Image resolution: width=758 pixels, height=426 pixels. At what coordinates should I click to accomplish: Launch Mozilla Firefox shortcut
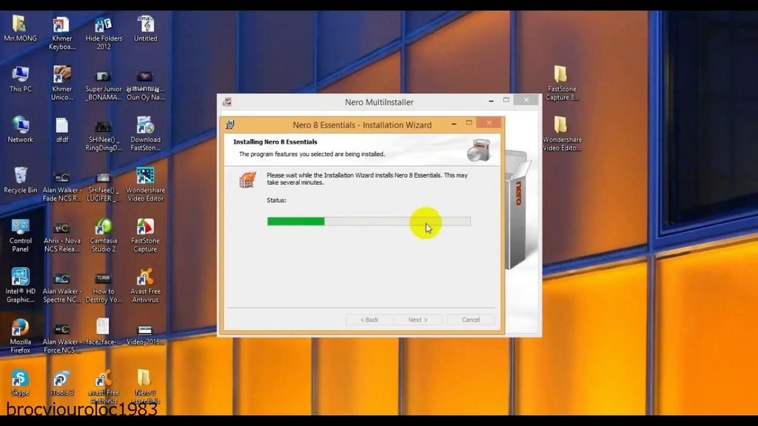pos(20,337)
